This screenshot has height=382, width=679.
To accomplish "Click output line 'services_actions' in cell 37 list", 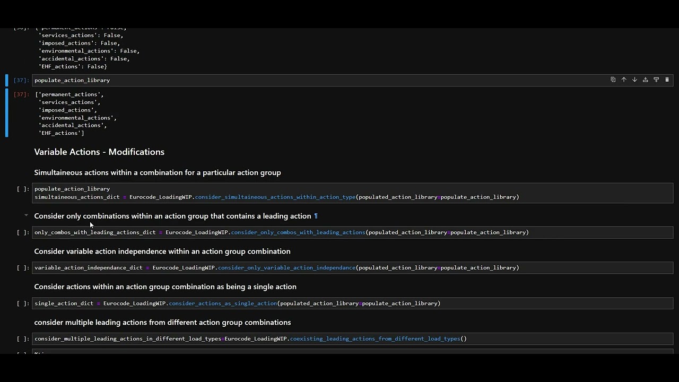I will tap(69, 102).
